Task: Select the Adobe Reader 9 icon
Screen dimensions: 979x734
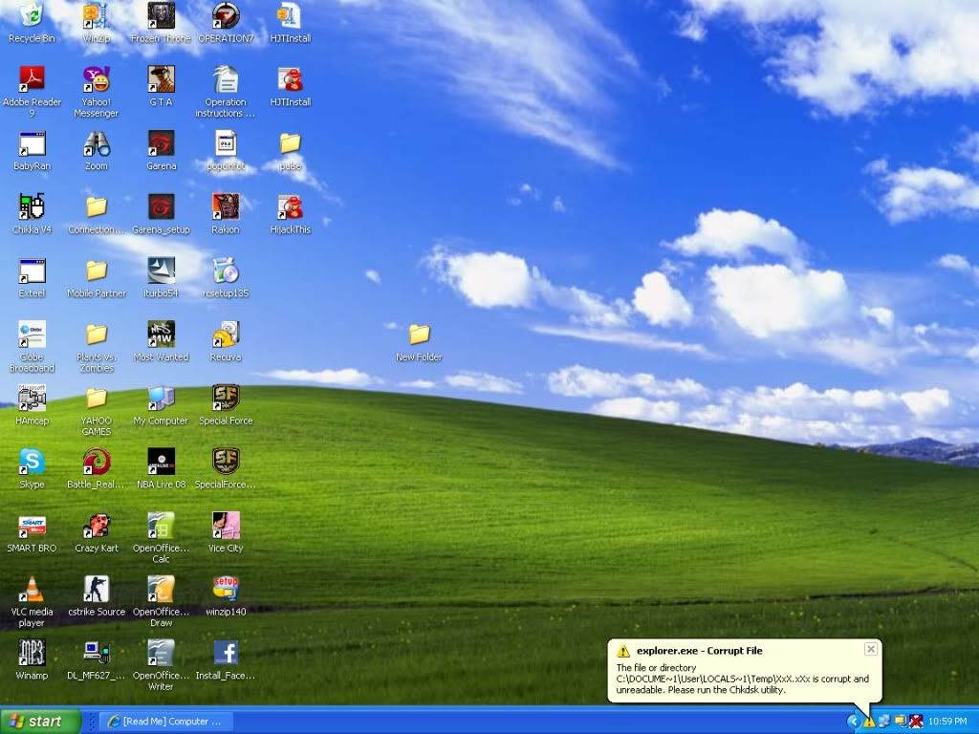Action: (x=32, y=92)
